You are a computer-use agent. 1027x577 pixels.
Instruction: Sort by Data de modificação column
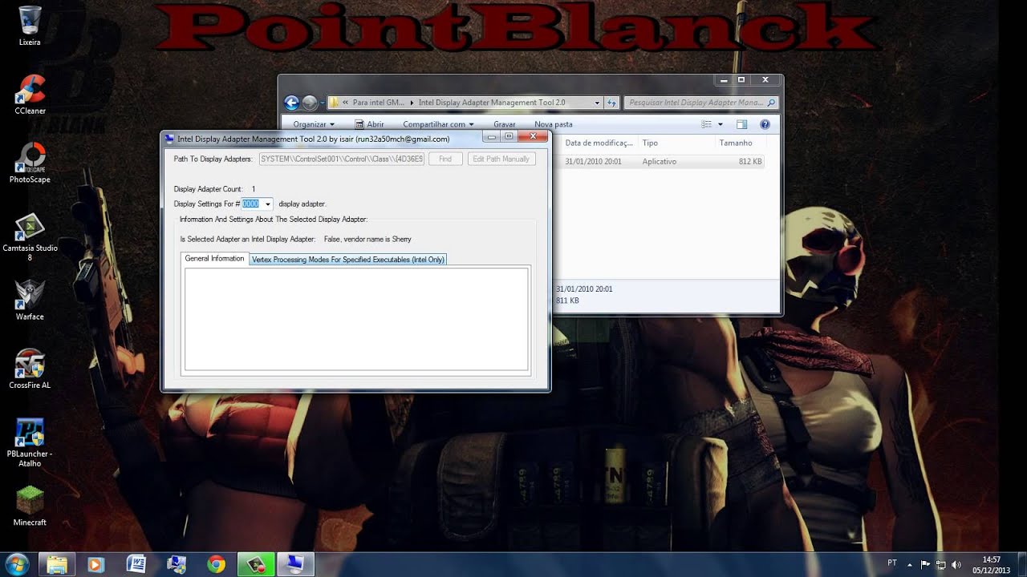[599, 143]
